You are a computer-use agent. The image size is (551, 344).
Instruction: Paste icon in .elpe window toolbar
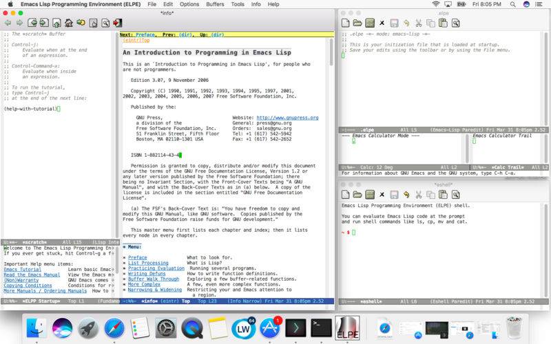point(443,23)
